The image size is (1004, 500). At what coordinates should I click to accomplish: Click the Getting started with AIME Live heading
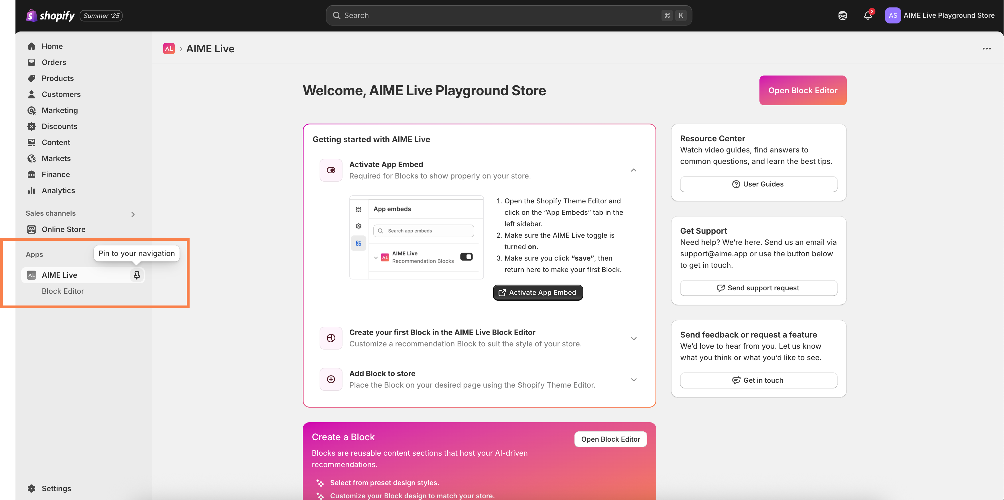click(x=371, y=139)
